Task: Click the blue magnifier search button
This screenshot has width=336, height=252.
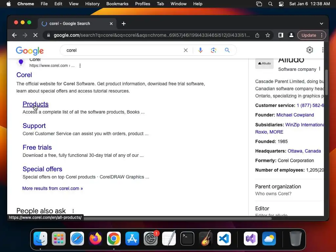Action: click(x=227, y=50)
